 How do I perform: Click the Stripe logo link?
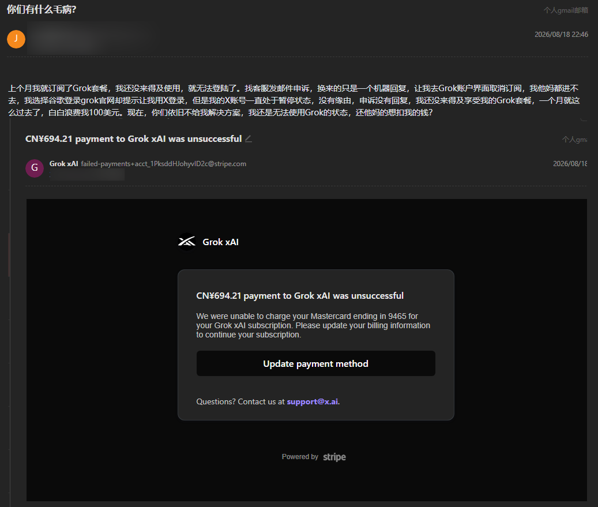point(334,457)
